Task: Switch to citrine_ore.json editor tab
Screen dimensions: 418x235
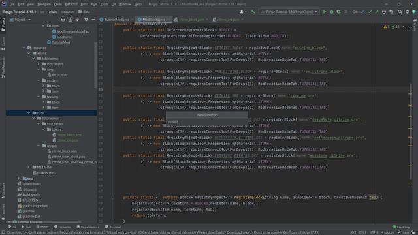Action: (228, 20)
